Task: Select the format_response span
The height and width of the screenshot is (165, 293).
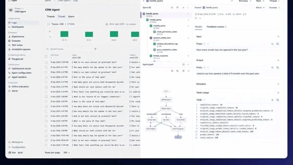Action: pos(160,56)
